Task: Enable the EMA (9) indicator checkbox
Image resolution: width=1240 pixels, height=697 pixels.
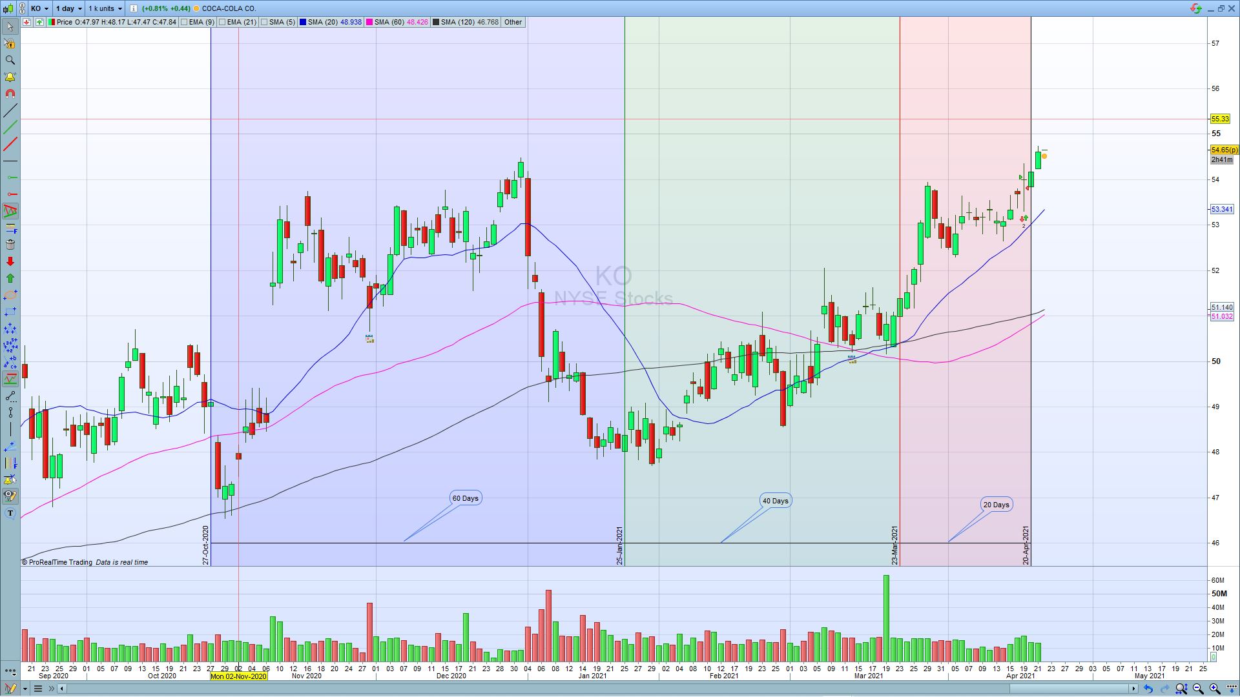Action: (185, 22)
